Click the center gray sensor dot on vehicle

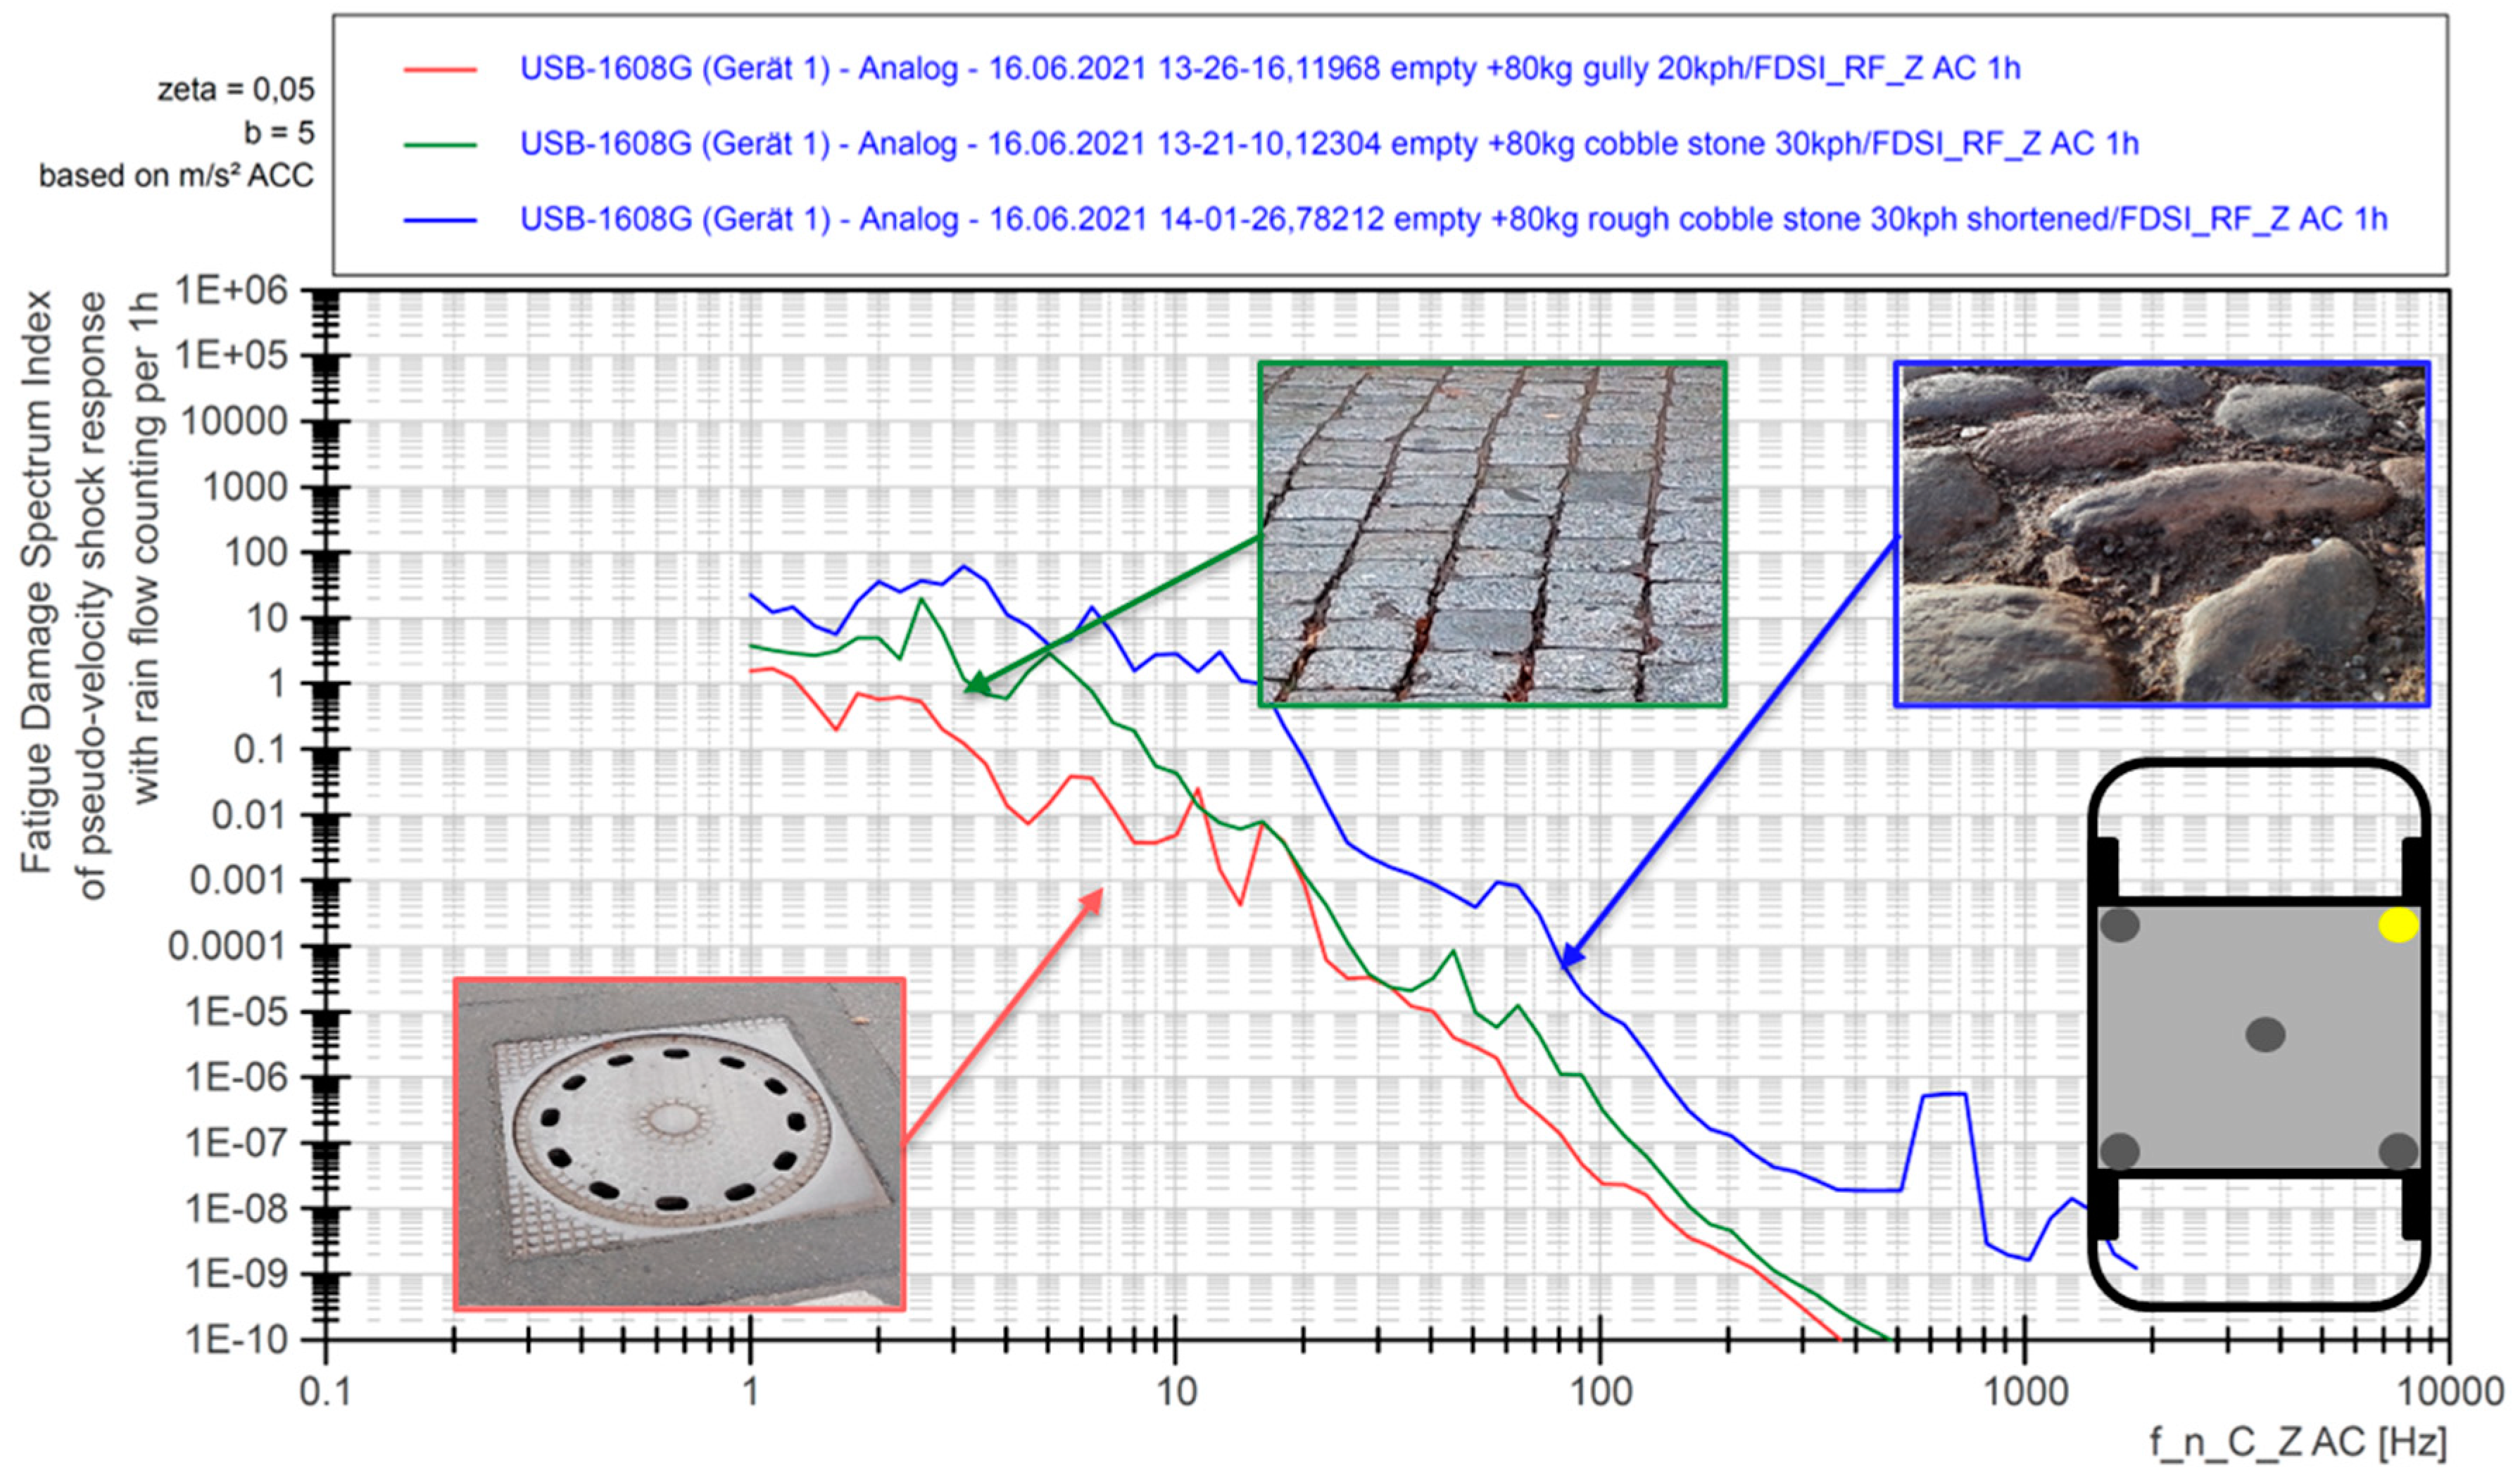2265,1034
